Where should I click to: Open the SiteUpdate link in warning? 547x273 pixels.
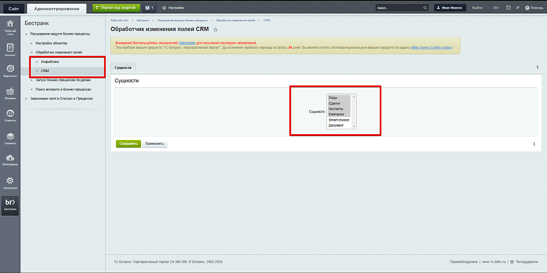186,42
